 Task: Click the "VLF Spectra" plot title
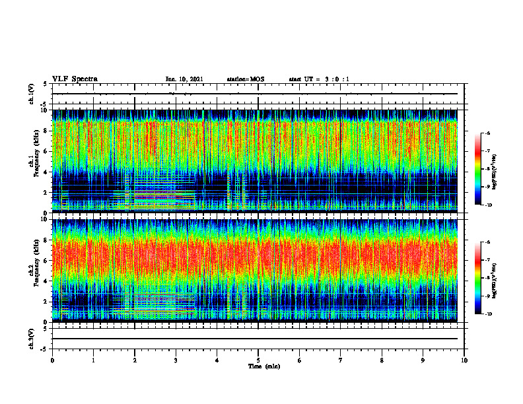[x=75, y=79]
